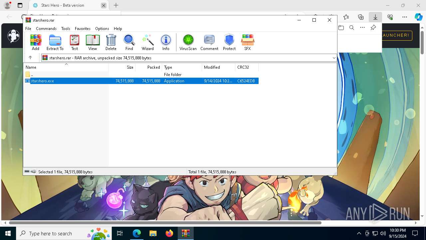Create SFX self-extracting archive
This screenshot has height=240, width=426.
(248, 42)
